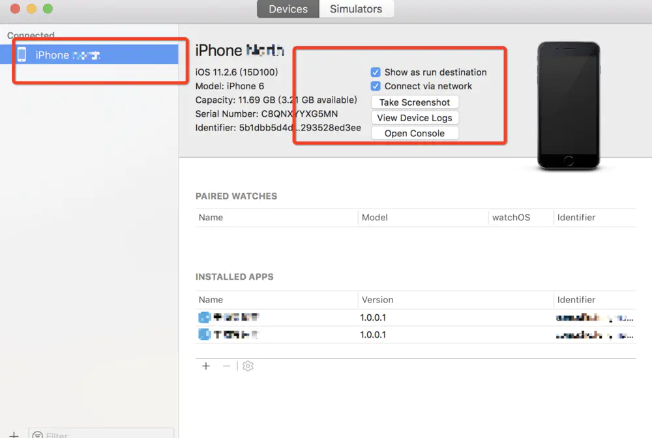Open the installed apps gear menu
The width and height of the screenshot is (652, 438).
248,366
